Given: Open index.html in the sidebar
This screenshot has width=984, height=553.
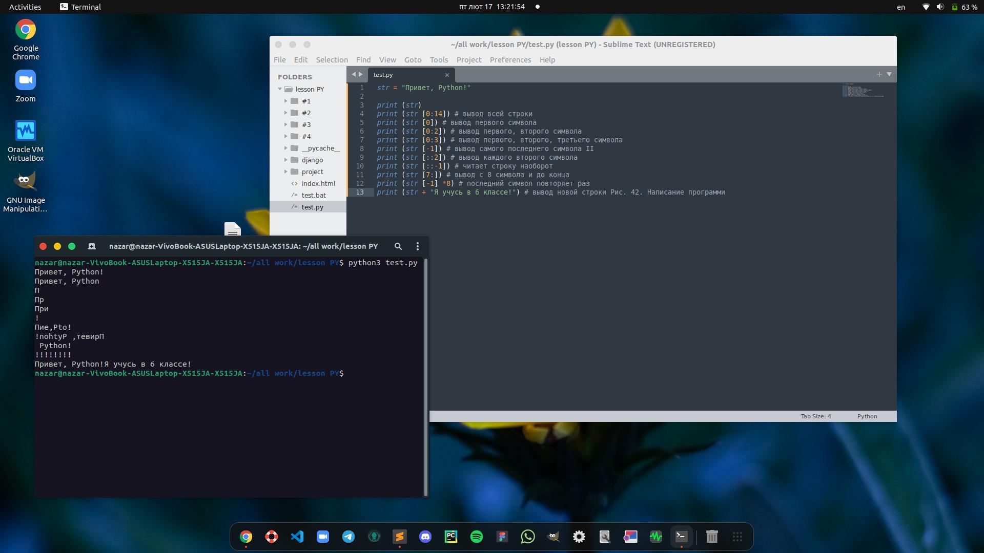Looking at the screenshot, I should point(318,183).
